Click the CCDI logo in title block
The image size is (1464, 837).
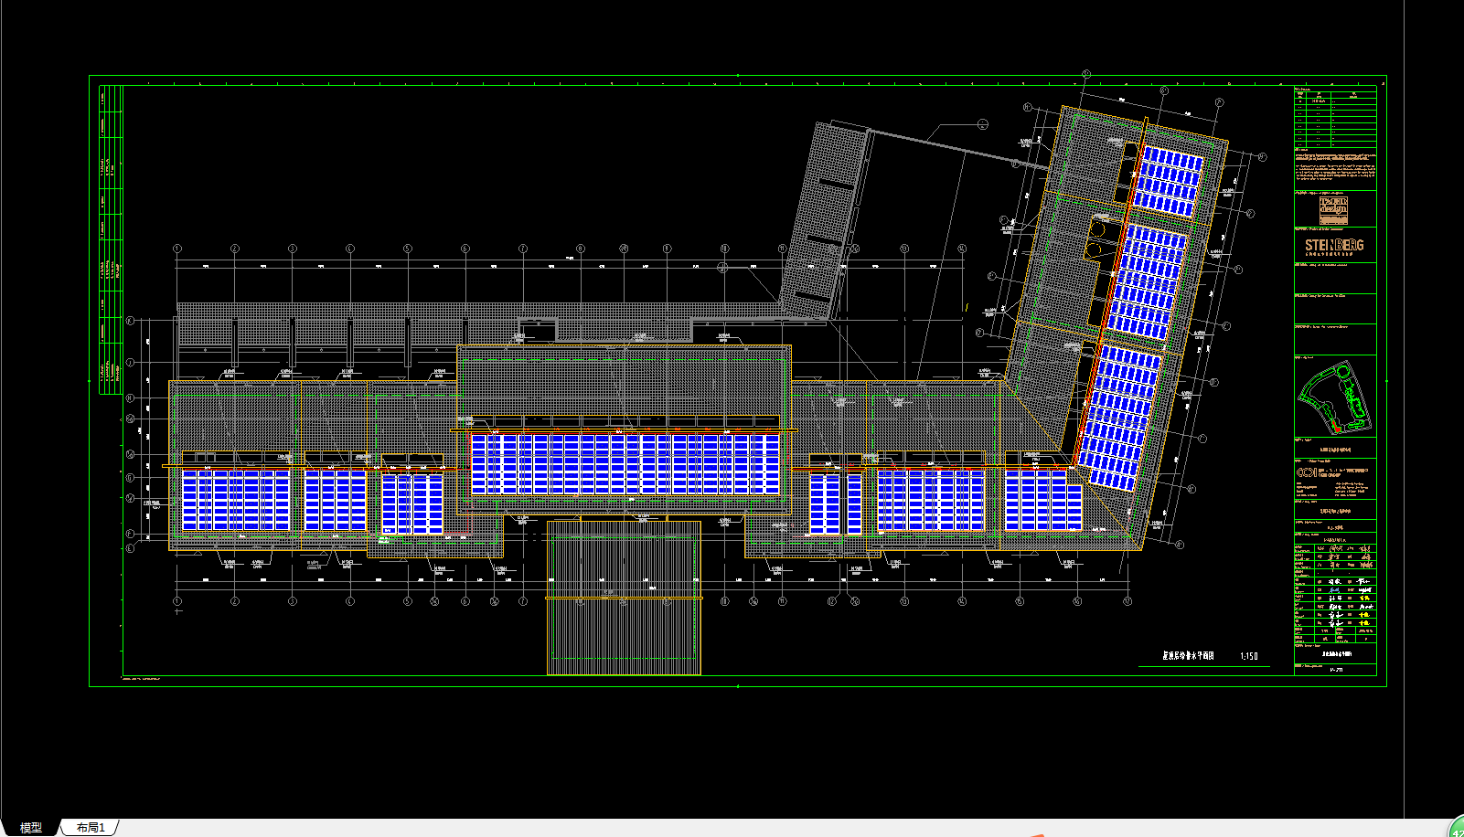[x=1305, y=473]
